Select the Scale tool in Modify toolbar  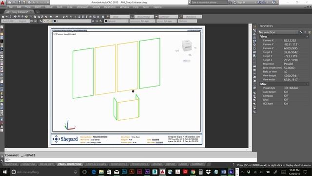click(254, 52)
